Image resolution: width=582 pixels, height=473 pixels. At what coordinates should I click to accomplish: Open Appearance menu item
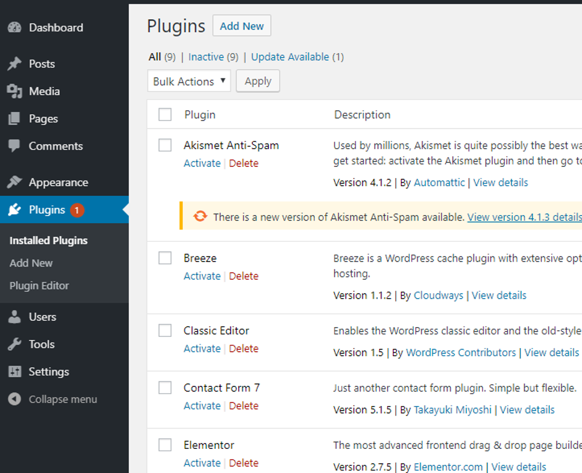coord(58,182)
